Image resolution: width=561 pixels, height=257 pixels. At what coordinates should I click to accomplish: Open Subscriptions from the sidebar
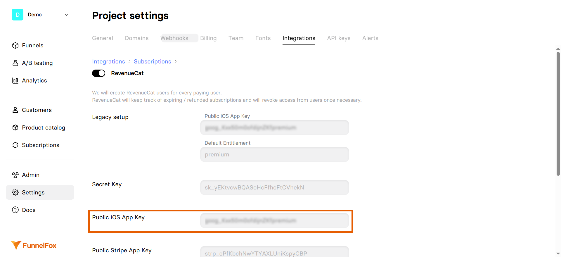[x=40, y=145]
